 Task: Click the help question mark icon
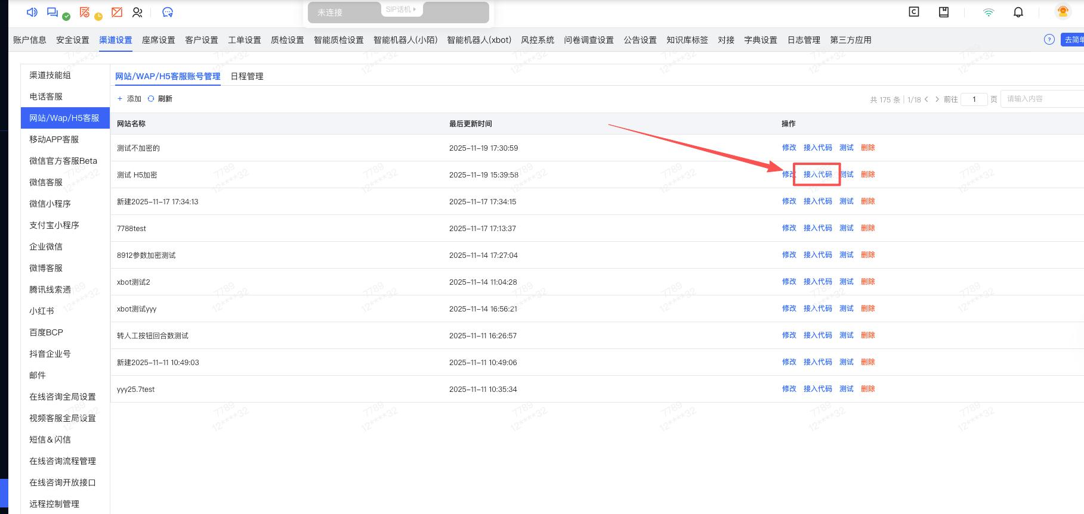(x=1049, y=39)
